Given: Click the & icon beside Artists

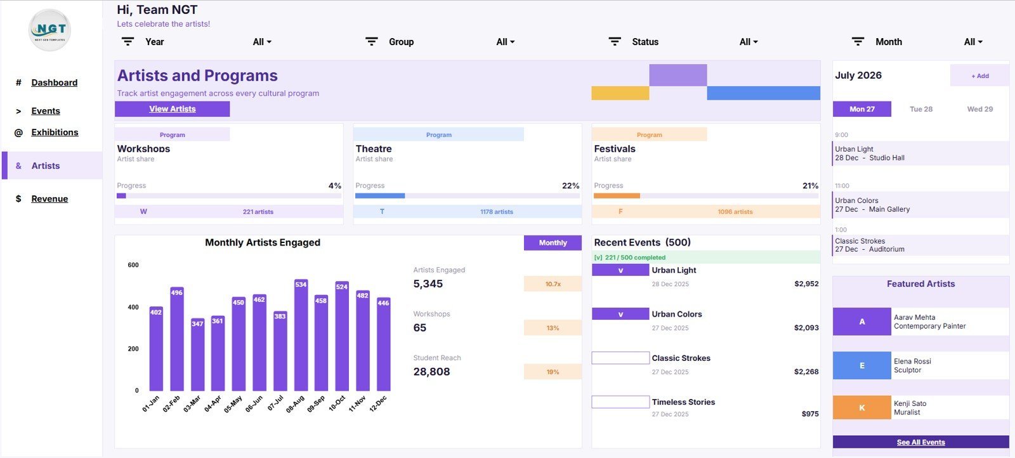Looking at the screenshot, I should (18, 166).
